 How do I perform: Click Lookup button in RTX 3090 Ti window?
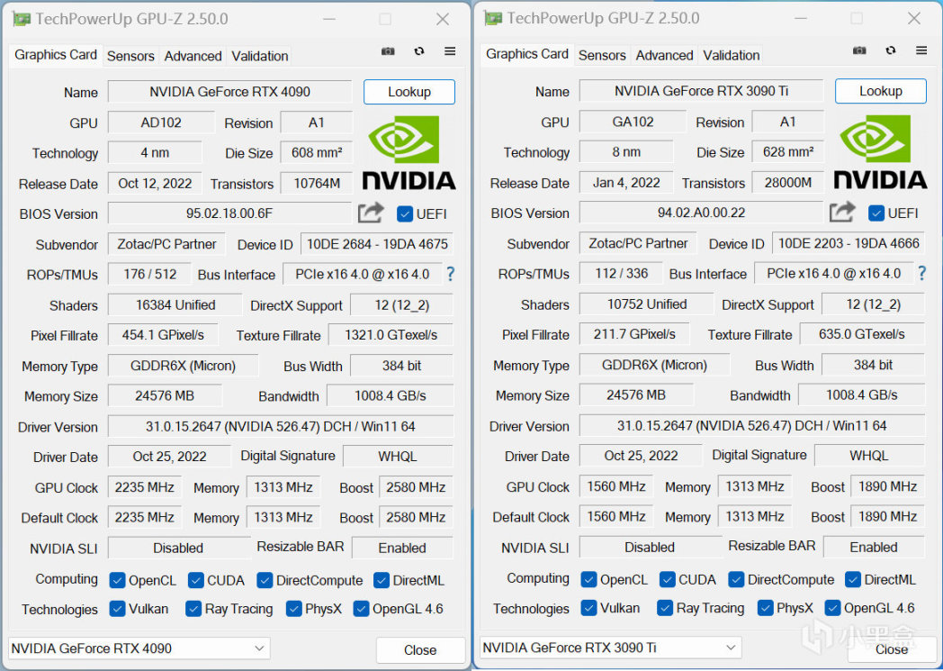click(x=880, y=91)
